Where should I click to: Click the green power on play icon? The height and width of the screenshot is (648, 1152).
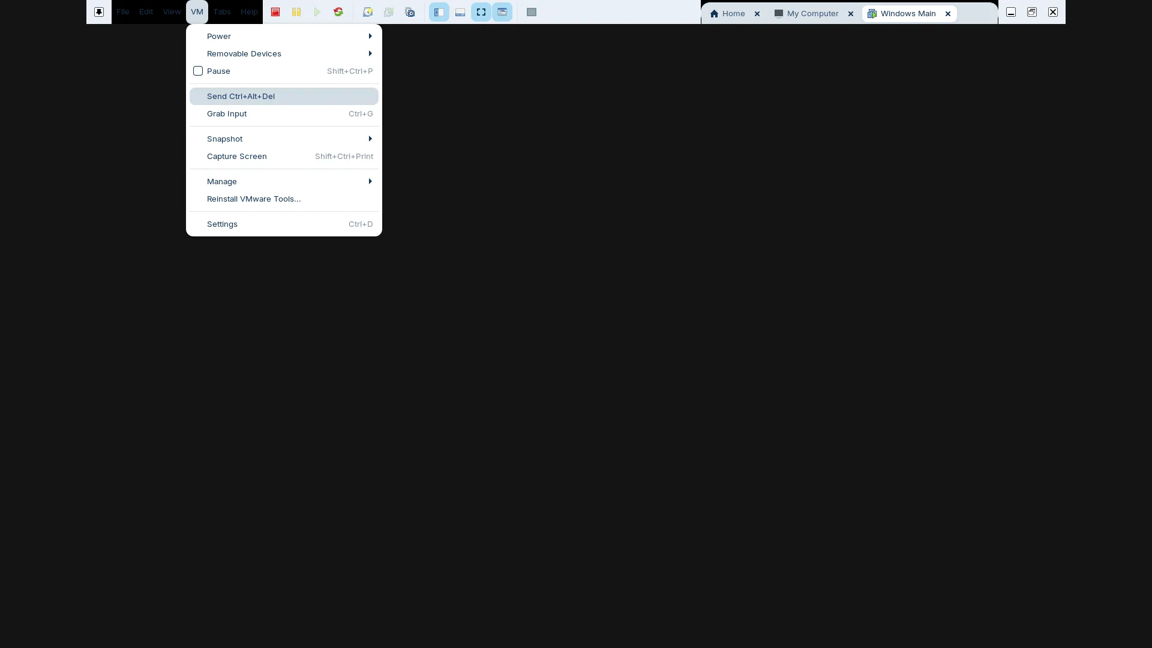(317, 12)
